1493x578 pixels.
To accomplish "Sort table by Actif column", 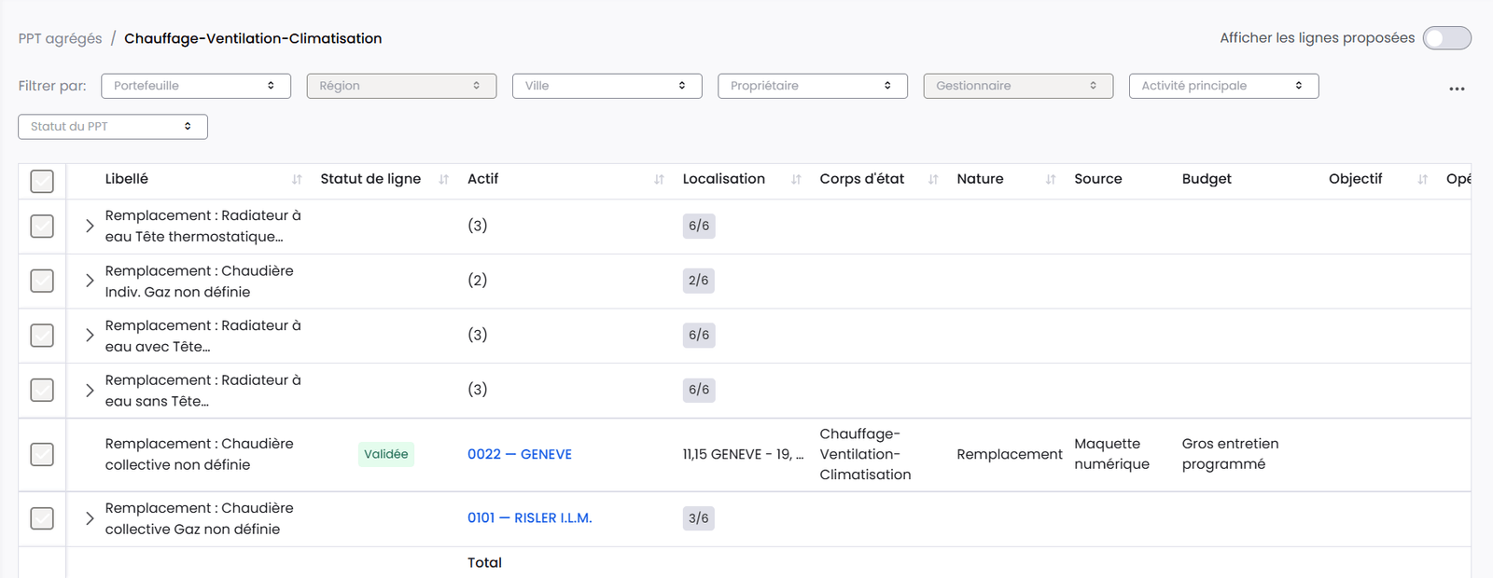I will click(x=659, y=180).
